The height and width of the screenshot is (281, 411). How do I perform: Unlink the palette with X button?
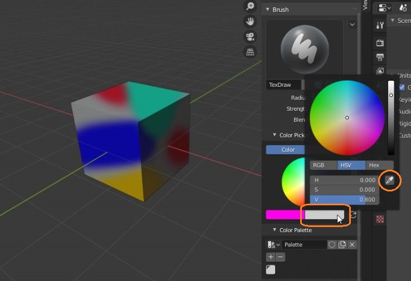352,245
